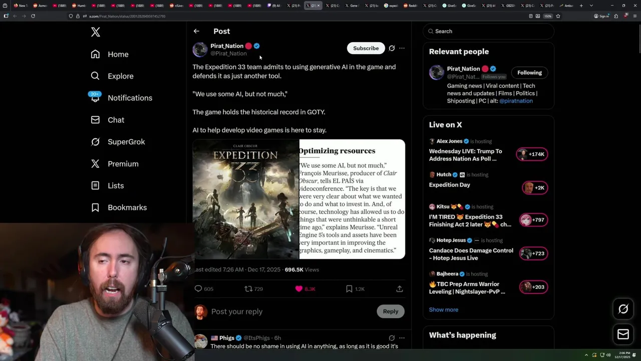Image resolution: width=641 pixels, height=361 pixels.
Task: Join the Hutch live +2K badge
Action: pyautogui.click(x=534, y=188)
